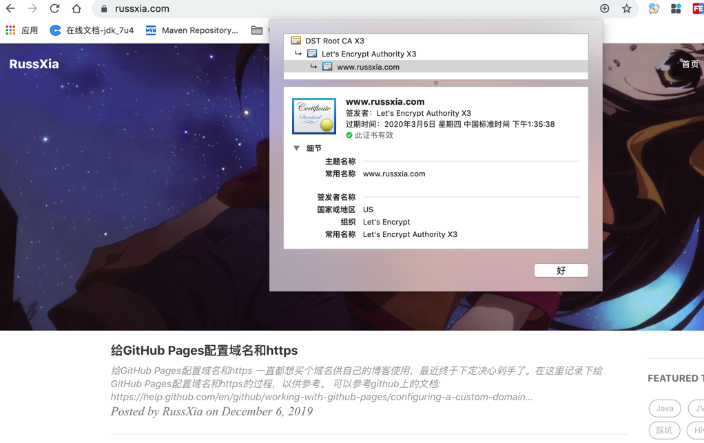Open Maven Repository bookmark
Viewport: 704px width, 443px height.
click(191, 30)
